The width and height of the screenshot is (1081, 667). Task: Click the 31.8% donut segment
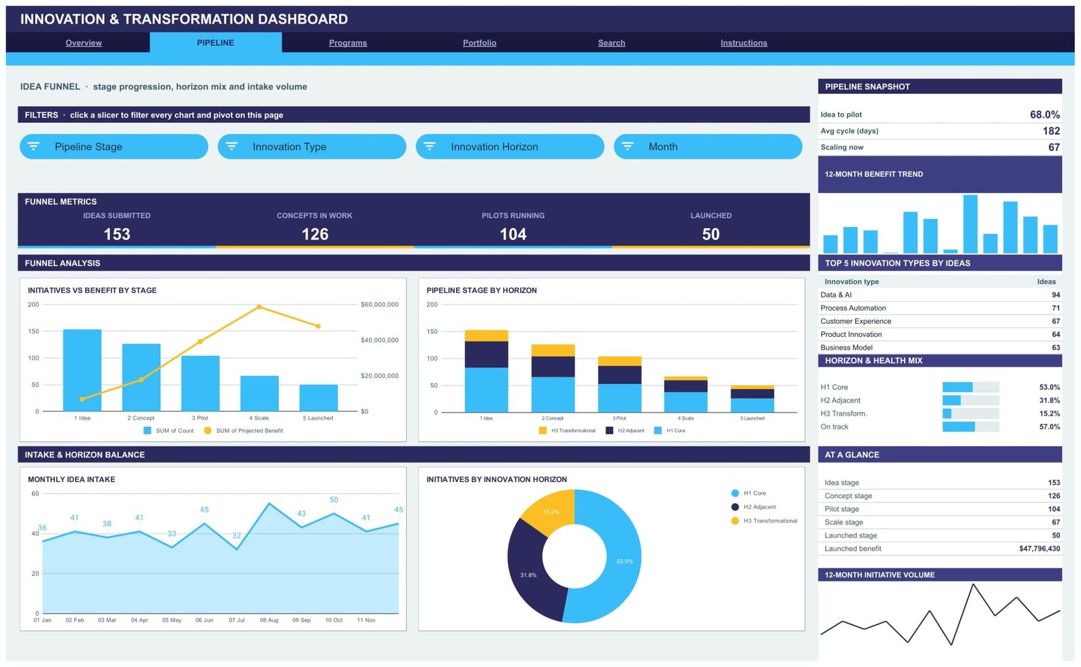coord(528,575)
